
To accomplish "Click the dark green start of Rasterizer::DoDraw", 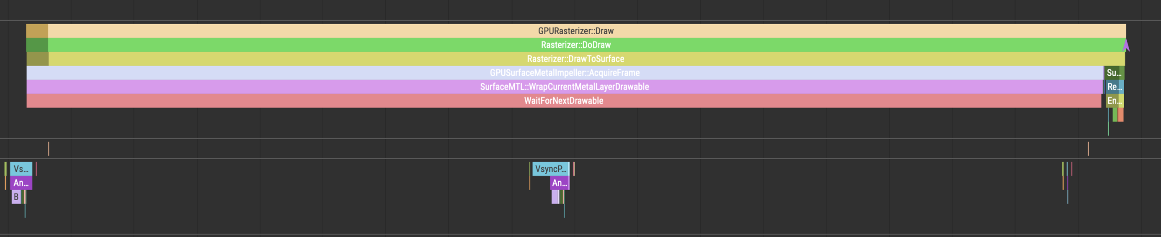I will 37,45.
